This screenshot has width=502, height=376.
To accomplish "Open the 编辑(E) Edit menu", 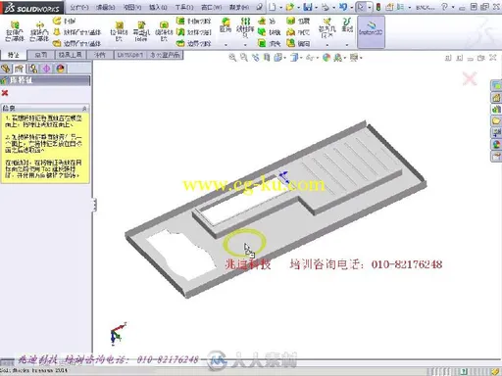I will (106, 7).
